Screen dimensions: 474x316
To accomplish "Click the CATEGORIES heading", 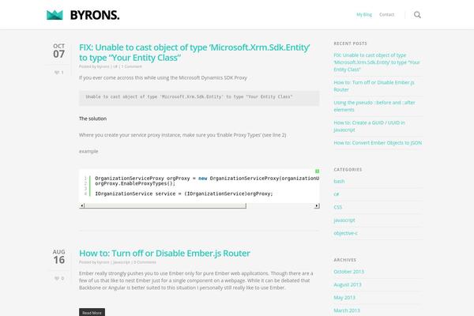I will tap(348, 170).
